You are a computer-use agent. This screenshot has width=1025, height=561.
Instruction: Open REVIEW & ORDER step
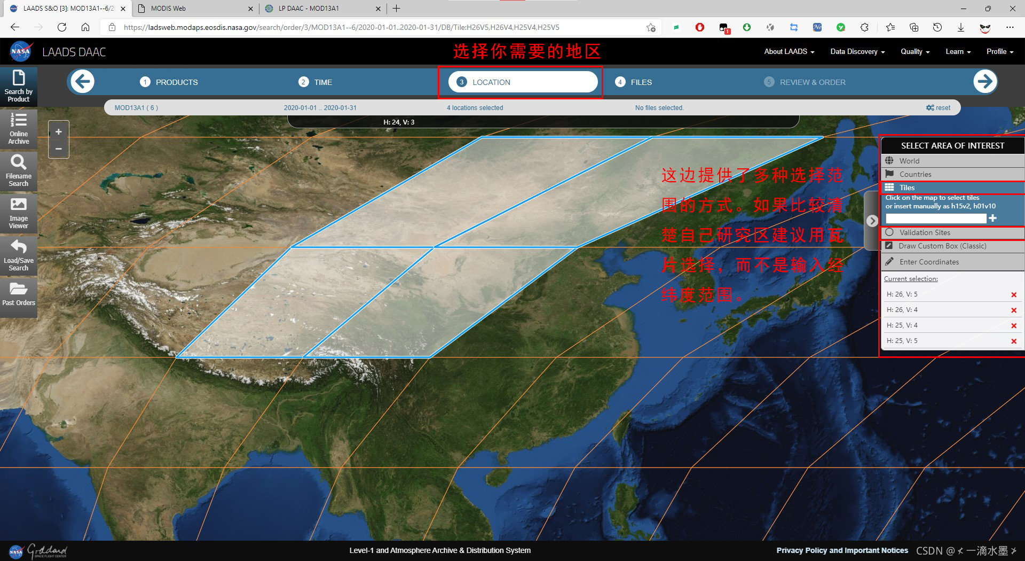(805, 82)
